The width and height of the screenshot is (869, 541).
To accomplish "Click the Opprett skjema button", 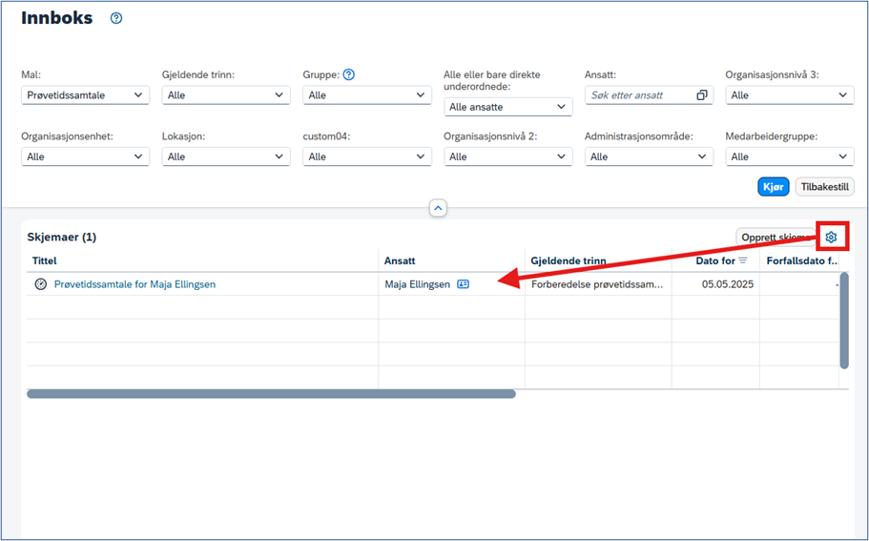I will click(x=776, y=238).
